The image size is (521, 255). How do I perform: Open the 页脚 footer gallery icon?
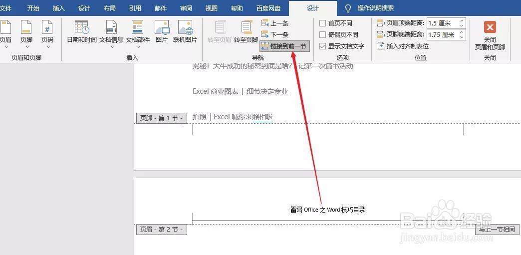(26, 27)
